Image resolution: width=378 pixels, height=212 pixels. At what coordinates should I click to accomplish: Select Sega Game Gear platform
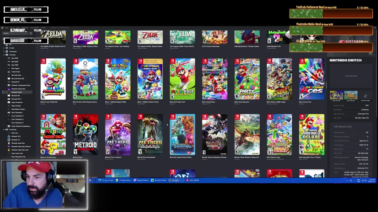(x=17, y=153)
